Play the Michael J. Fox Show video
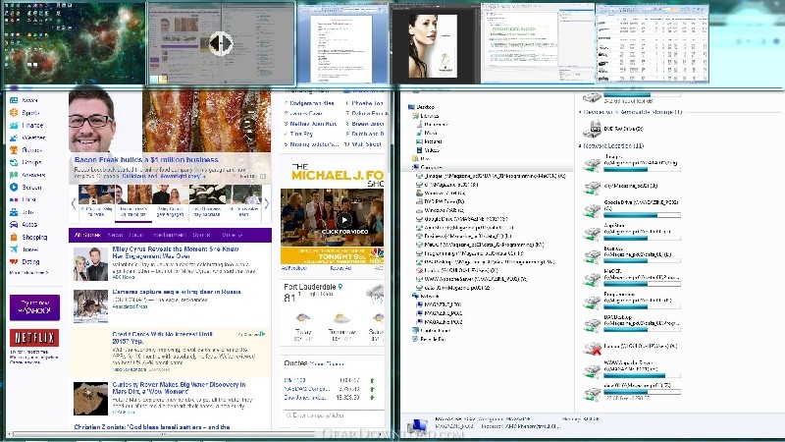This screenshot has height=442, width=785. pyautogui.click(x=344, y=219)
